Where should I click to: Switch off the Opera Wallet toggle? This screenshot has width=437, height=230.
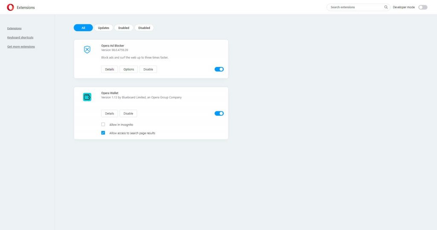[x=219, y=114]
